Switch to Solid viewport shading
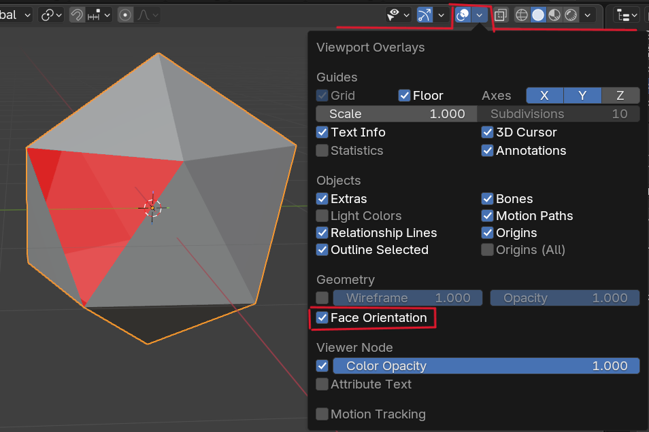Image resolution: width=649 pixels, height=432 pixels. click(538, 15)
